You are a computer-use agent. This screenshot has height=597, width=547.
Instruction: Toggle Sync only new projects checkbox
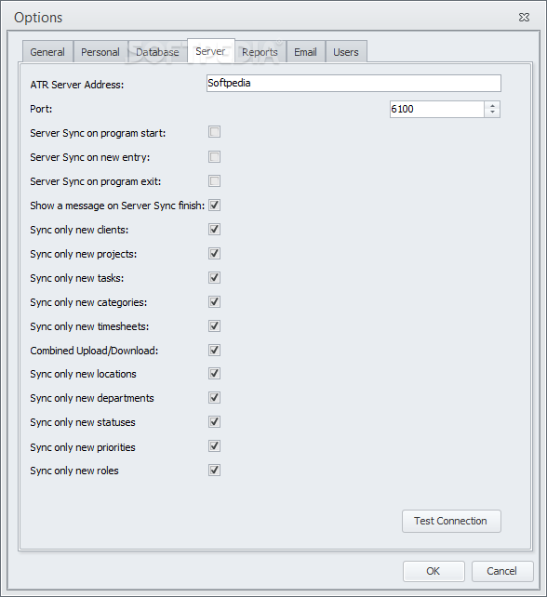point(215,253)
